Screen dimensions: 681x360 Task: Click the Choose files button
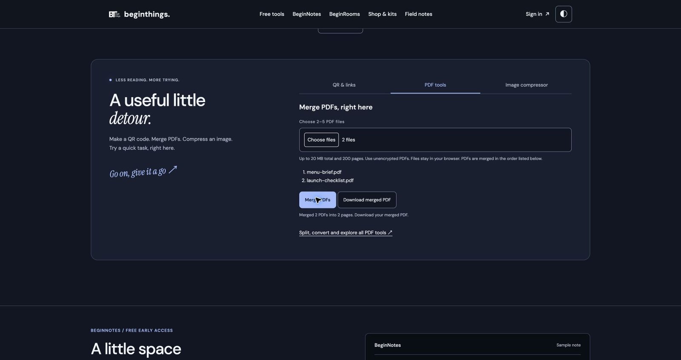point(321,140)
